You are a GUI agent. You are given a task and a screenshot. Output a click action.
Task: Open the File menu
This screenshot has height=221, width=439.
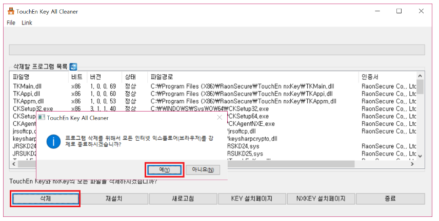point(11,23)
